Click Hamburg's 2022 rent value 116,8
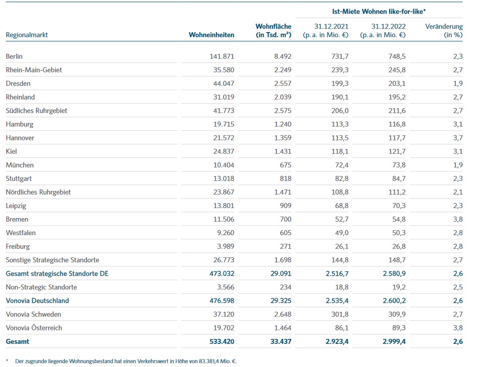 click(396, 124)
